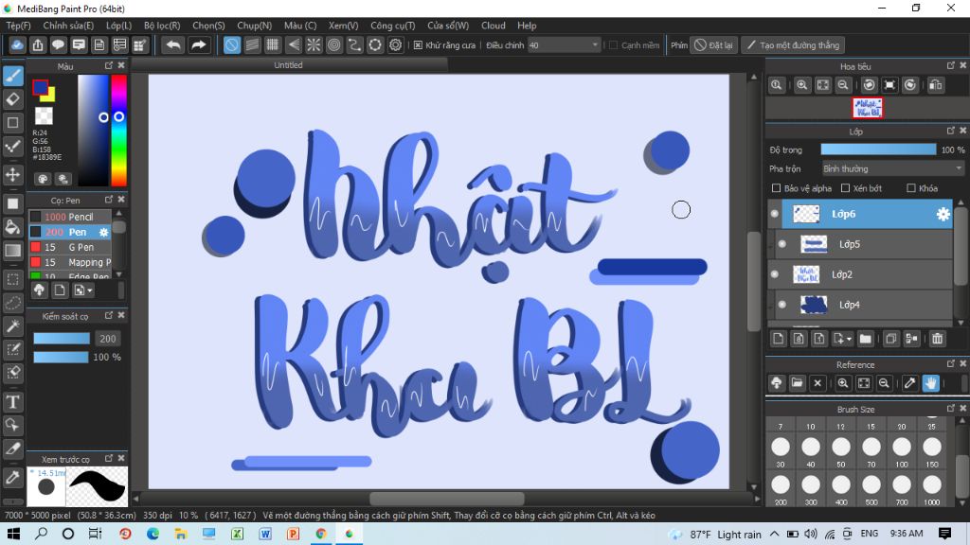Select the Eraser tool

13,99
